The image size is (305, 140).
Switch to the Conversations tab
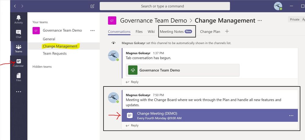tap(119, 32)
